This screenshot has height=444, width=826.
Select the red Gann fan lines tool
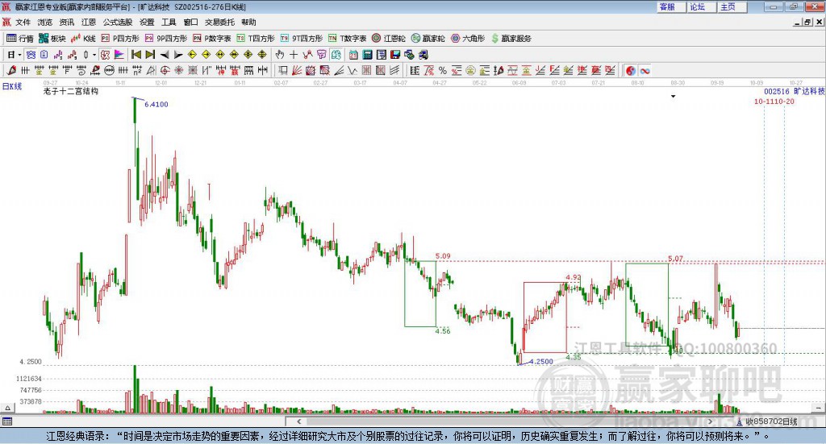[x=297, y=70]
